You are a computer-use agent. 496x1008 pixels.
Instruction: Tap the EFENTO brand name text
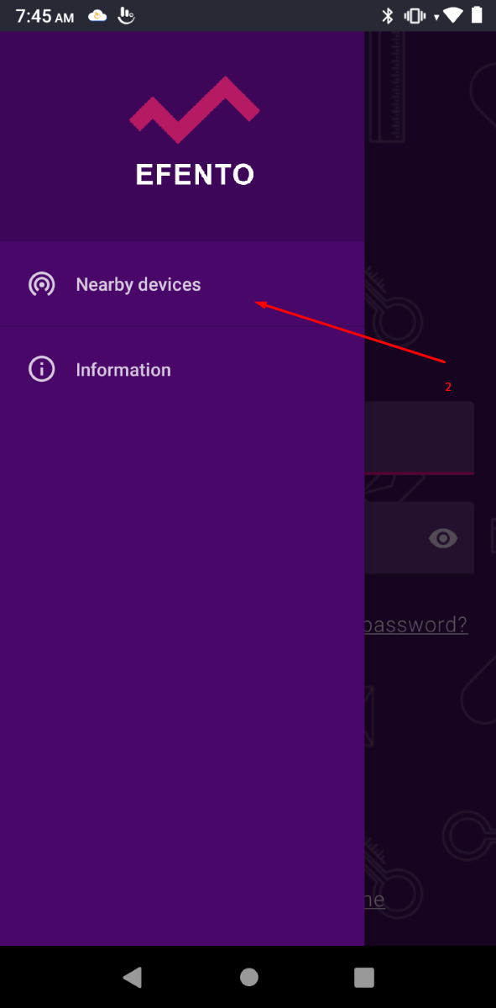(195, 175)
